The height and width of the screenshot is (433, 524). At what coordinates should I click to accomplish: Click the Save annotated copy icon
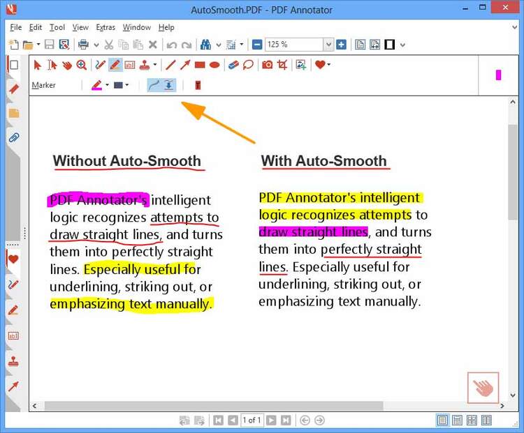tap(64, 45)
